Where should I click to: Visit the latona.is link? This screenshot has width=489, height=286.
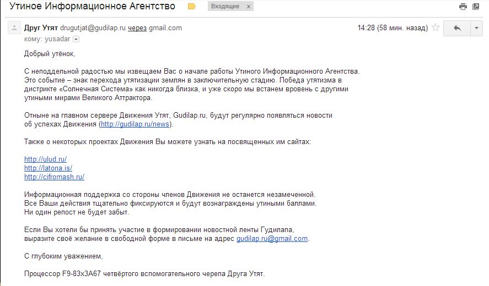[48, 168]
